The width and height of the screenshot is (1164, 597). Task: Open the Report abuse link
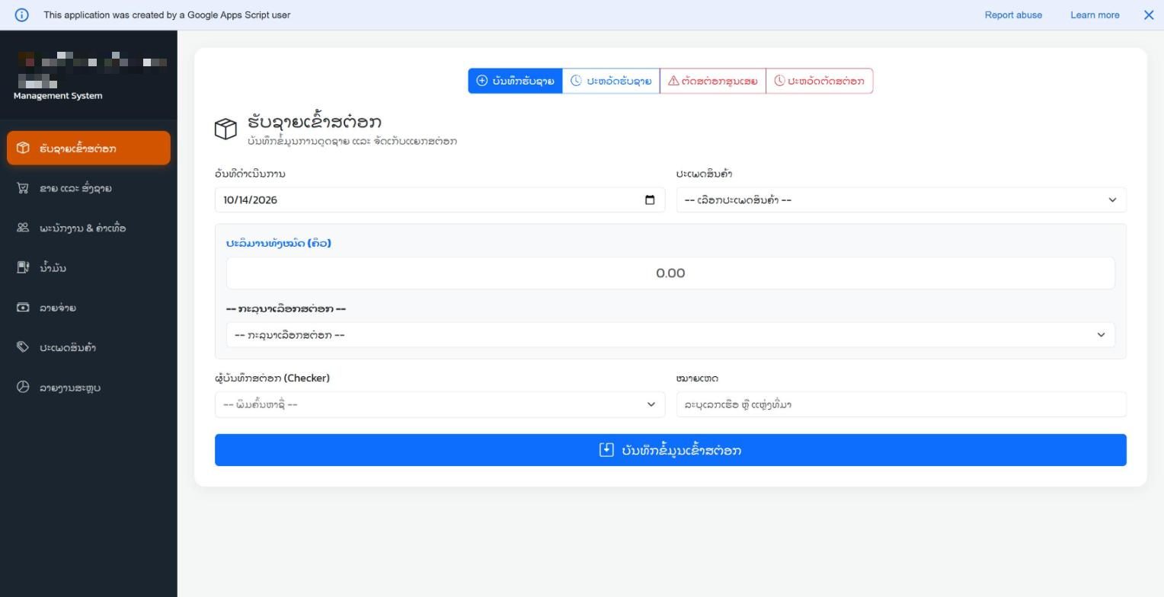coord(1013,14)
